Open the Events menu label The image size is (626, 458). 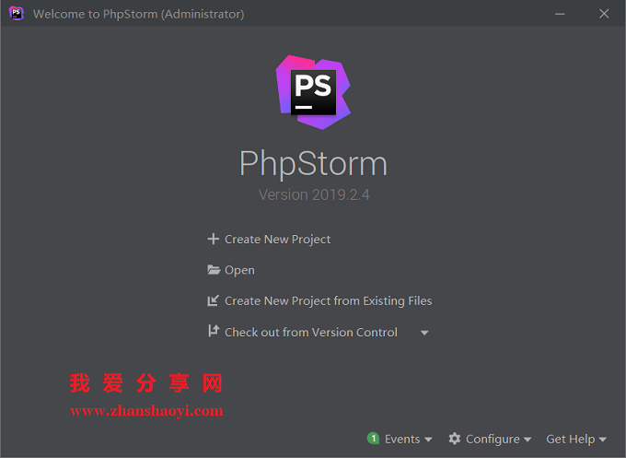pyautogui.click(x=402, y=439)
